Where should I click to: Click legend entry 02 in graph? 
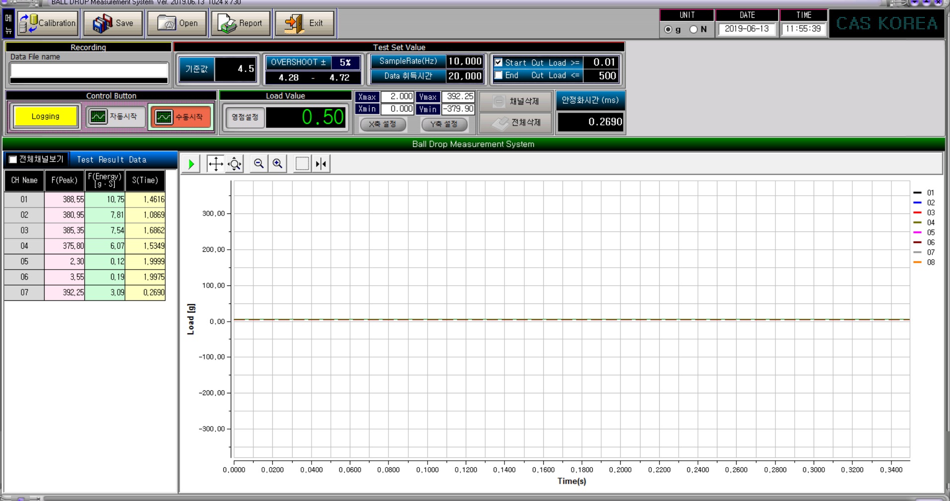[x=924, y=203]
